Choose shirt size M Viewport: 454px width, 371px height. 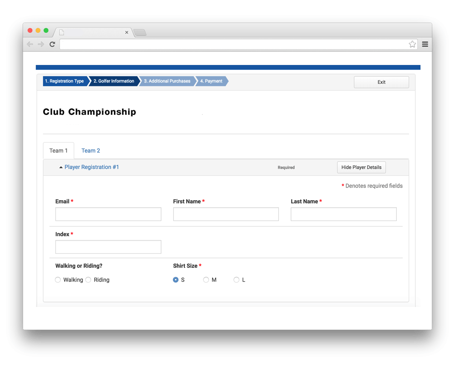[206, 280]
